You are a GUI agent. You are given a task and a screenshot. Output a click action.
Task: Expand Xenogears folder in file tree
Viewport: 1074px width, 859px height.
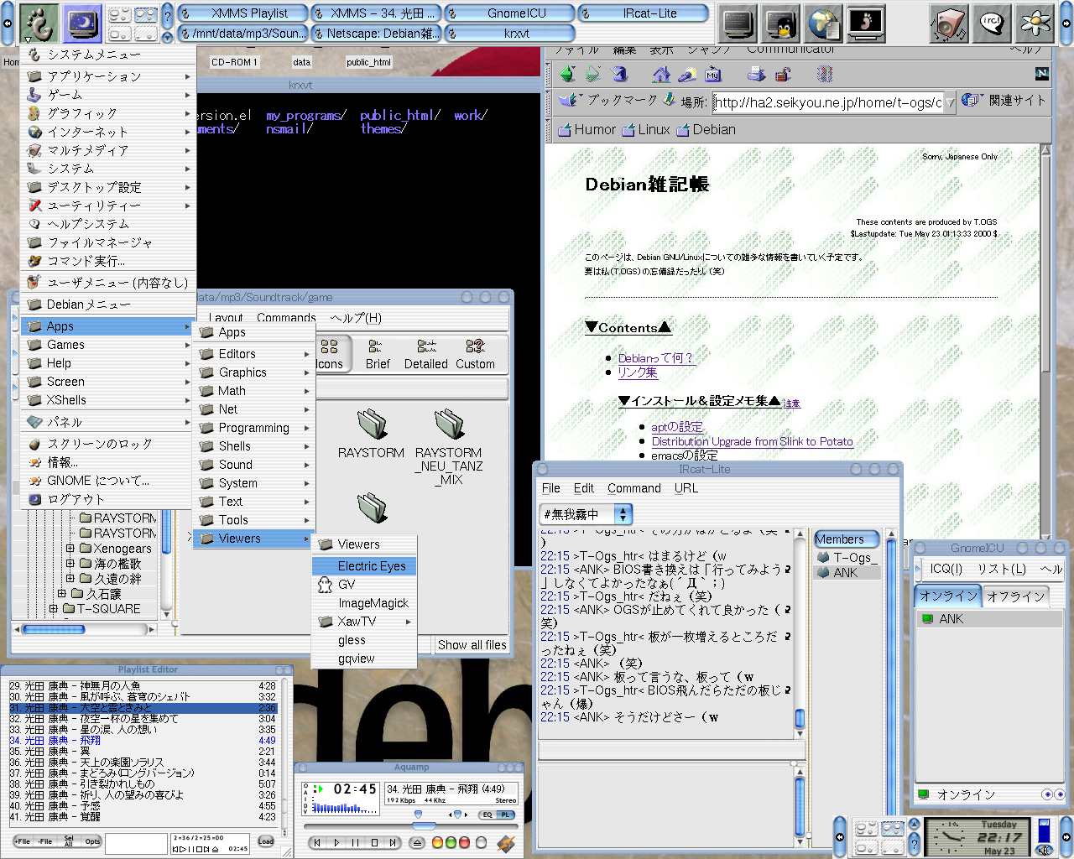coord(70,549)
